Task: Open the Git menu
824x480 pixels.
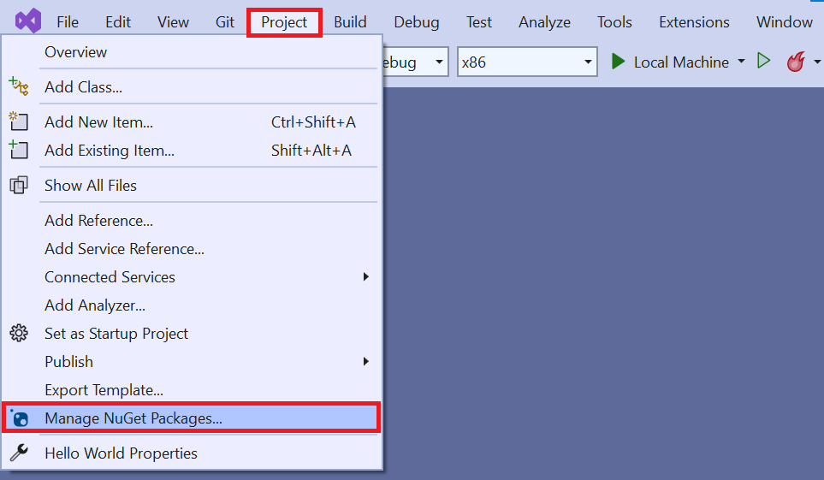Action: click(224, 22)
